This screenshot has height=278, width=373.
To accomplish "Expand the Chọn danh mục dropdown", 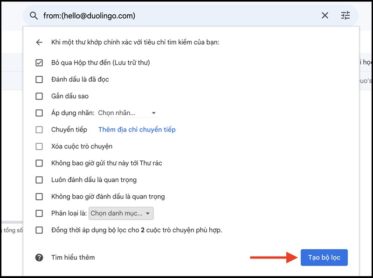I will coord(121,213).
